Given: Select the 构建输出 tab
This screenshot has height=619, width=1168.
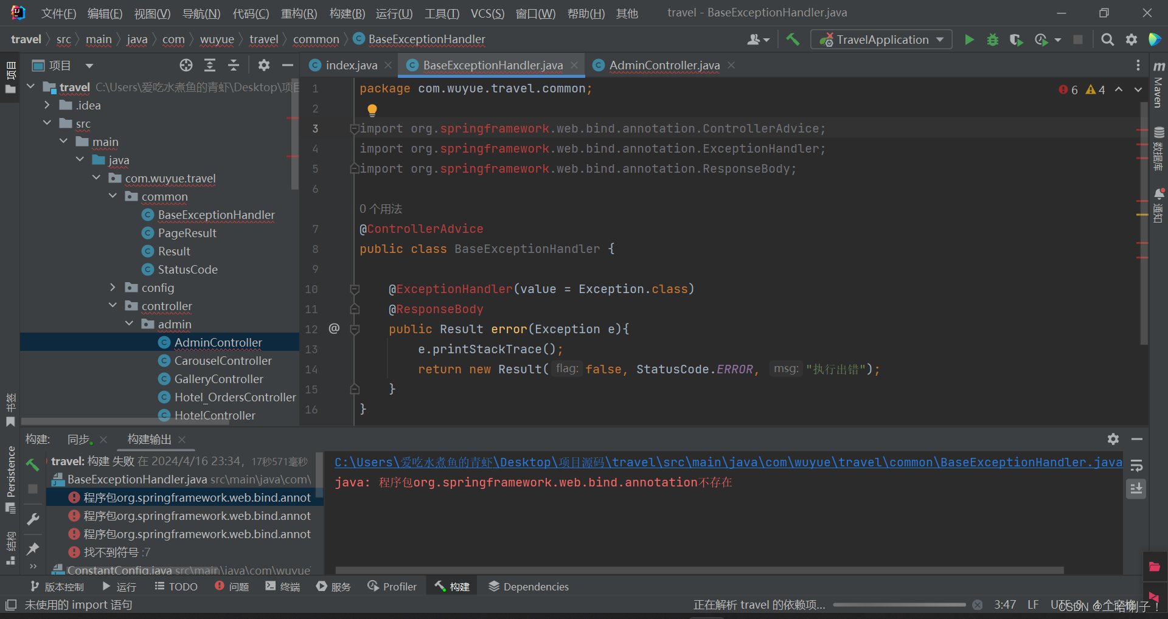Looking at the screenshot, I should pyautogui.click(x=149, y=439).
